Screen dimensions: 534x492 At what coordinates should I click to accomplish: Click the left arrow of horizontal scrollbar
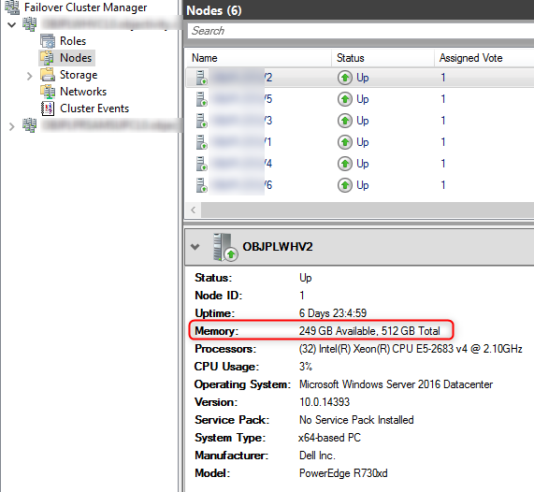[194, 210]
